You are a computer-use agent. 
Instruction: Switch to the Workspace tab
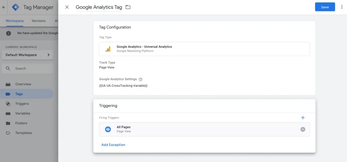pos(15,21)
